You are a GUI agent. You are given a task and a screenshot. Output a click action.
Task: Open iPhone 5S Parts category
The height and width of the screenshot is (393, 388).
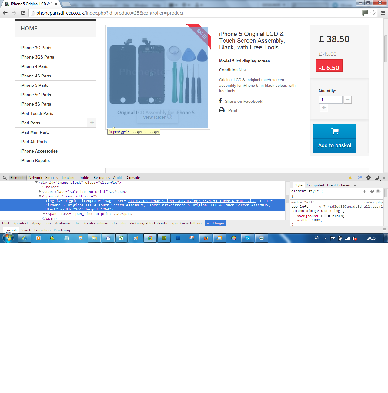tap(36, 104)
